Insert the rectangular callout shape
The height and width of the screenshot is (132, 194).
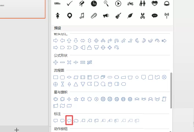coord(56,121)
